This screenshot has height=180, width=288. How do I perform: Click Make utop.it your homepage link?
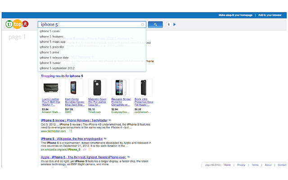pos(235,15)
